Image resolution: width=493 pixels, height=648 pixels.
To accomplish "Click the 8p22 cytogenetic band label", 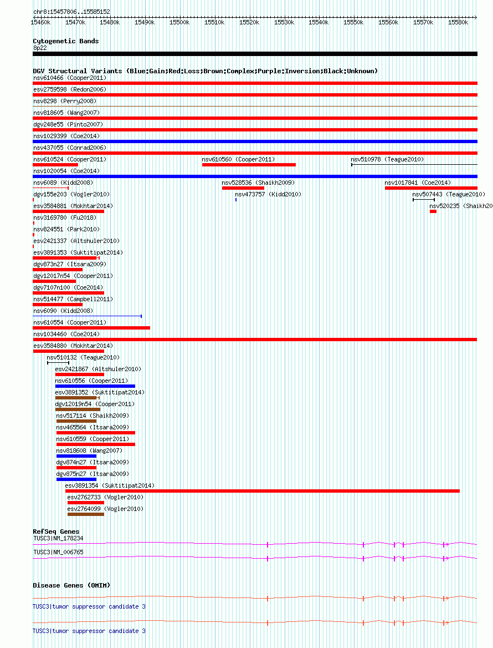I will point(40,48).
